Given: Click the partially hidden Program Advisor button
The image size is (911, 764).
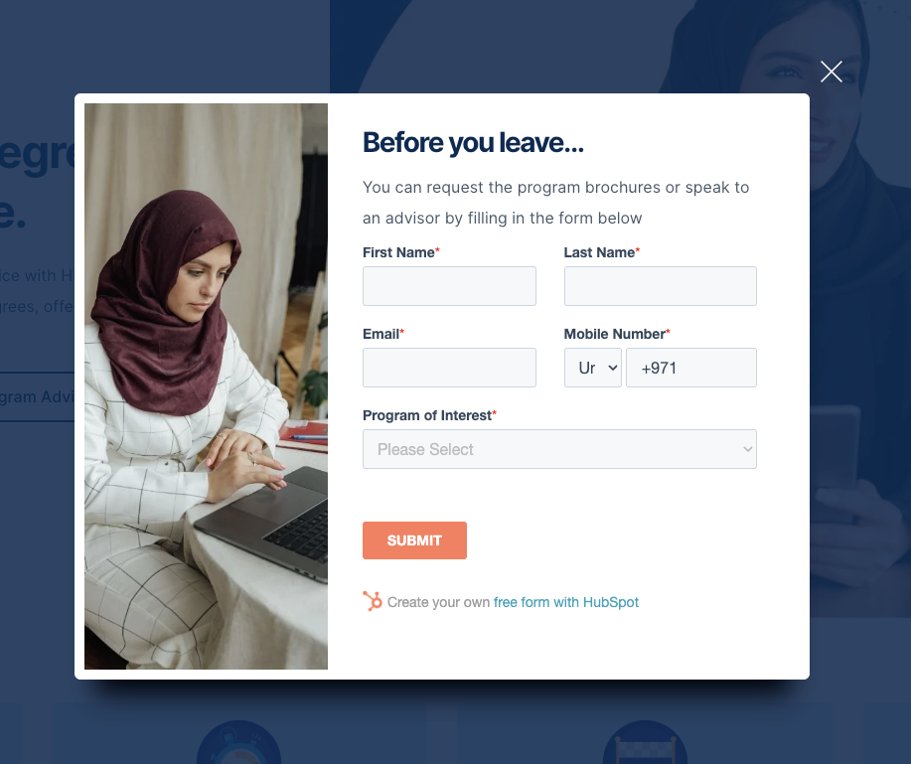Looking at the screenshot, I should 37,396.
